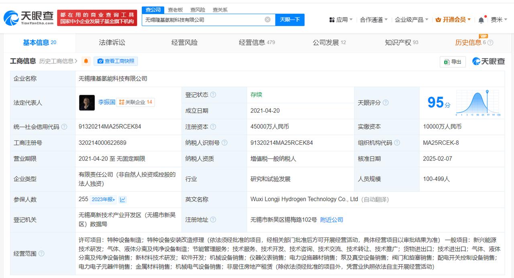Click the help icon beside 历史信息

click(x=490, y=43)
